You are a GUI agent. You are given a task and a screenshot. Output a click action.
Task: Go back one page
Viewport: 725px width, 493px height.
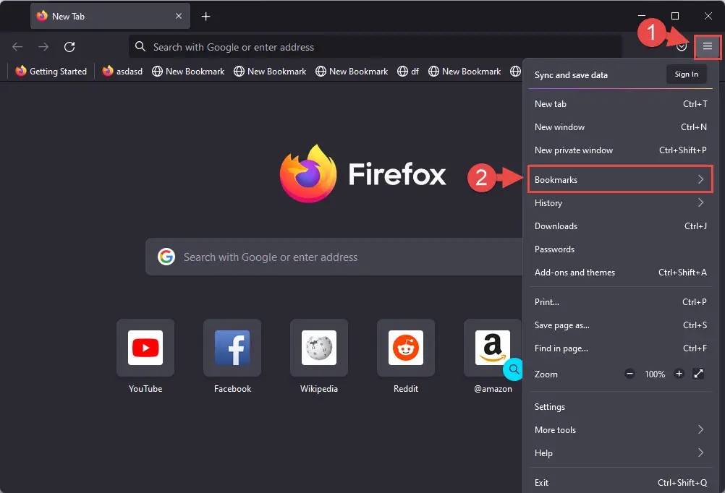(17, 47)
